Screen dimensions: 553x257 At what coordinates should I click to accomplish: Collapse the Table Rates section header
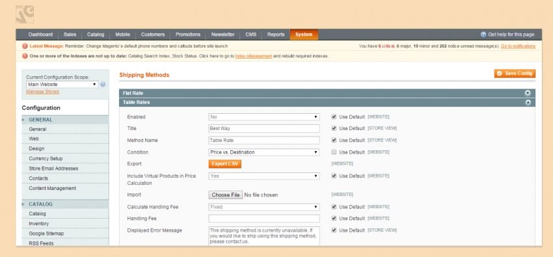pos(327,103)
